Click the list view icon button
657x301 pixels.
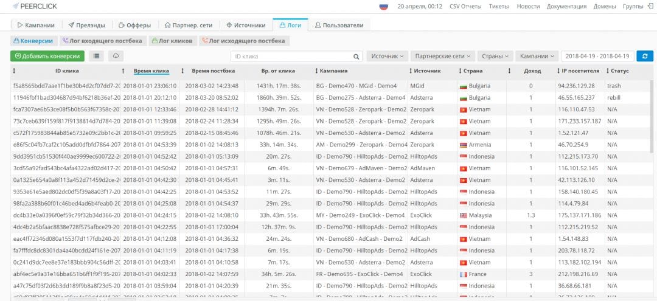tap(96, 56)
